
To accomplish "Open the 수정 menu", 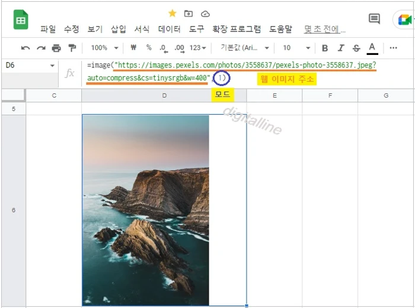I will coord(72,29).
